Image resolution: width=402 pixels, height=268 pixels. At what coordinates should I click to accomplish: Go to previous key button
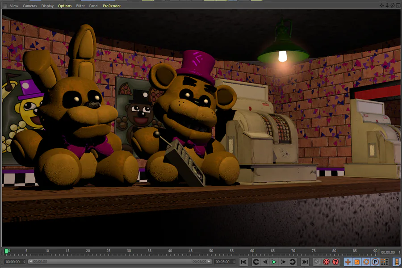tap(255, 262)
